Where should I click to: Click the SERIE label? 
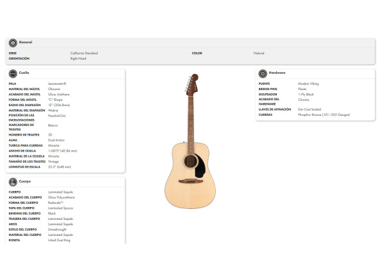[13, 53]
